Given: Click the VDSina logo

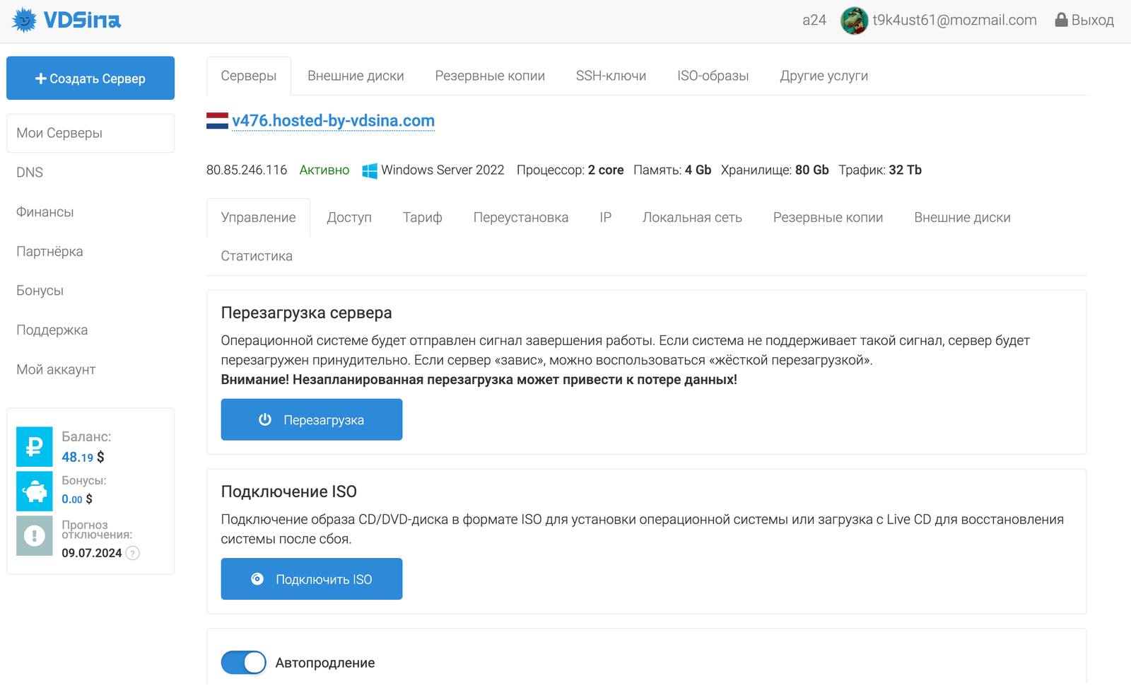Looking at the screenshot, I should point(66,20).
